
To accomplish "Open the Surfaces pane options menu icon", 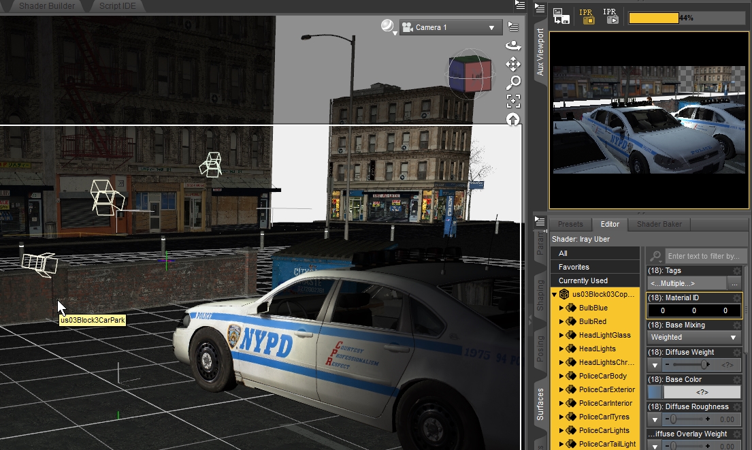I will 540,221.
